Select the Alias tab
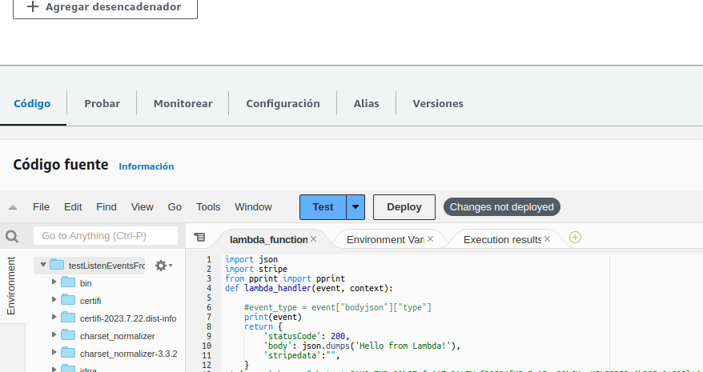The height and width of the screenshot is (372, 703). pyautogui.click(x=366, y=103)
